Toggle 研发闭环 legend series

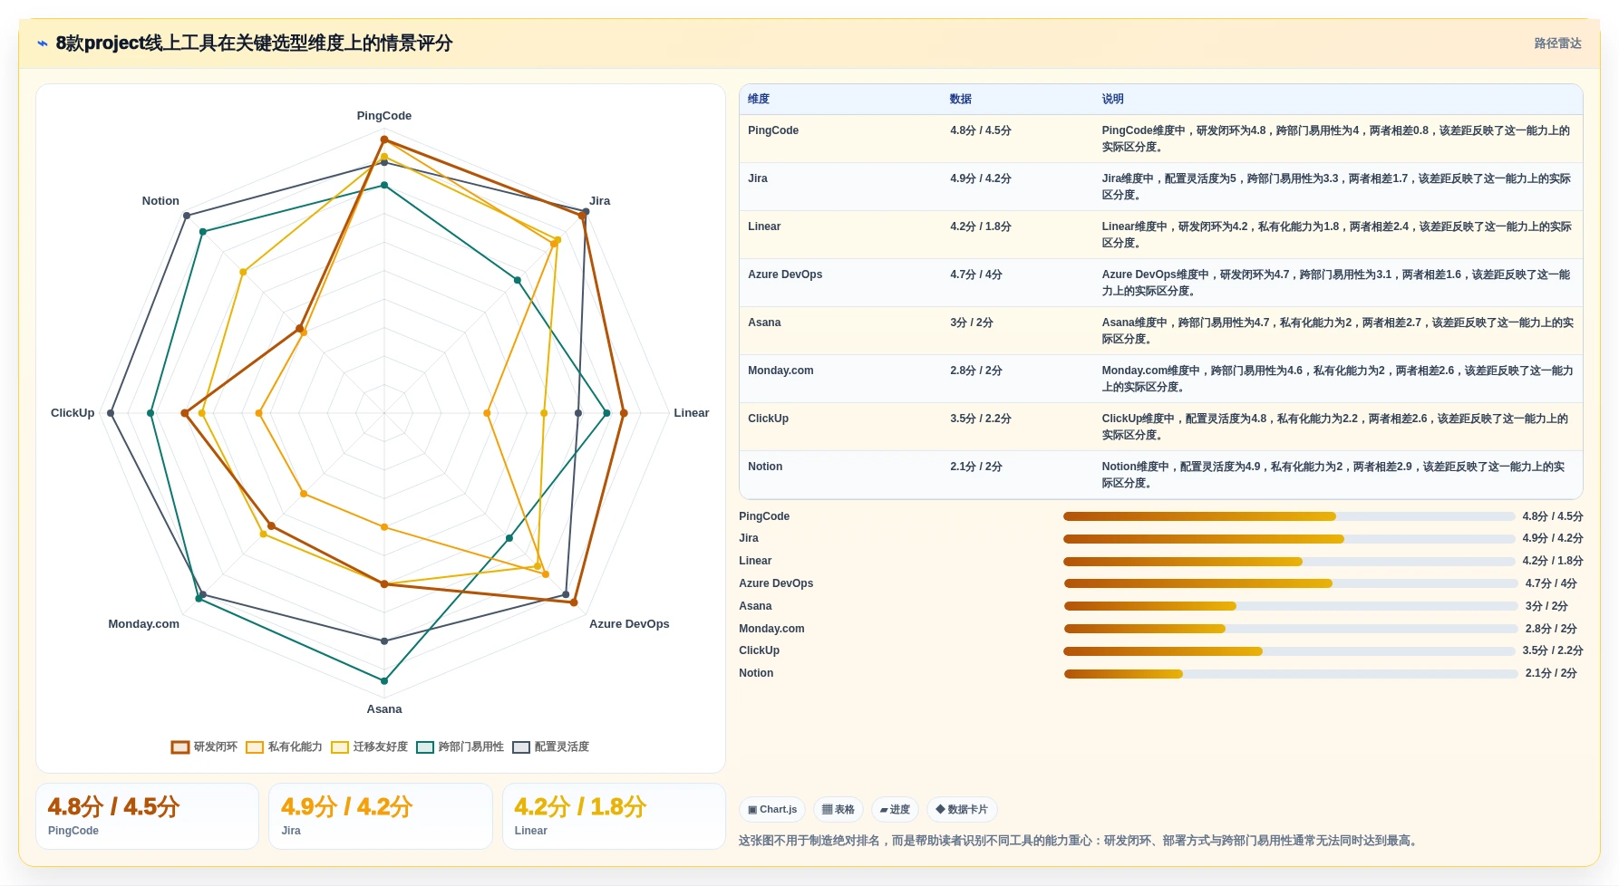(x=204, y=746)
